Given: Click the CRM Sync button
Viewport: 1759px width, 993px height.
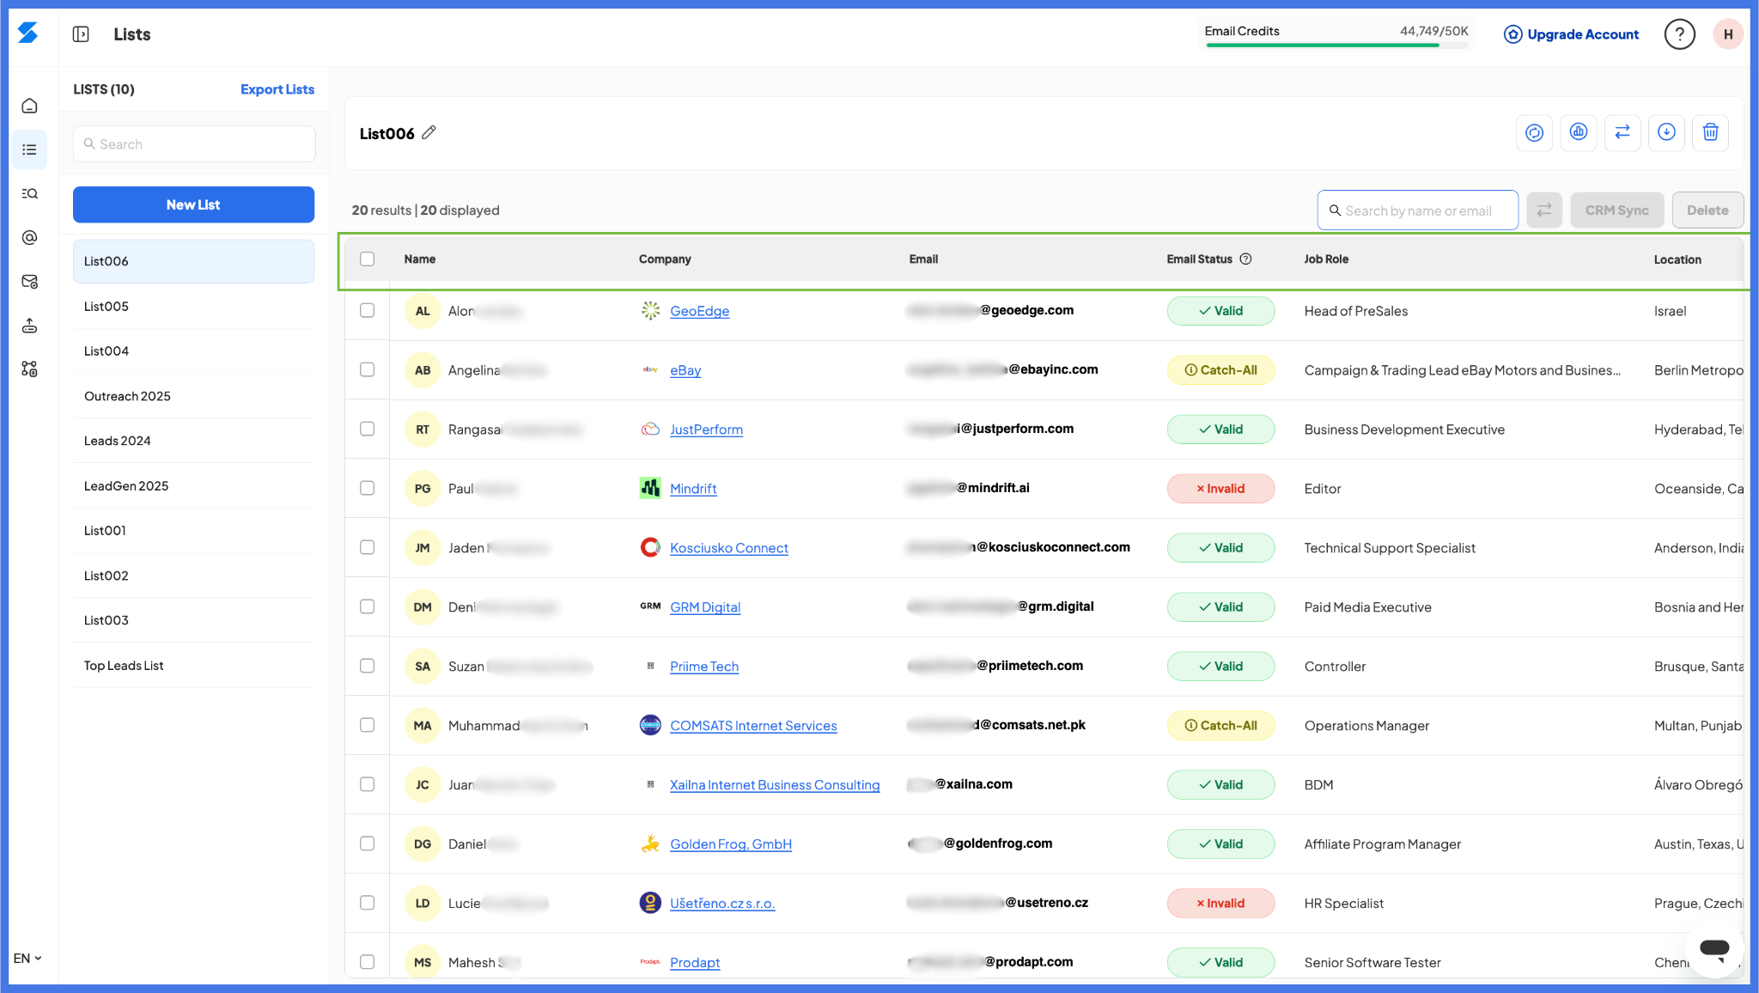Looking at the screenshot, I should [1616, 210].
